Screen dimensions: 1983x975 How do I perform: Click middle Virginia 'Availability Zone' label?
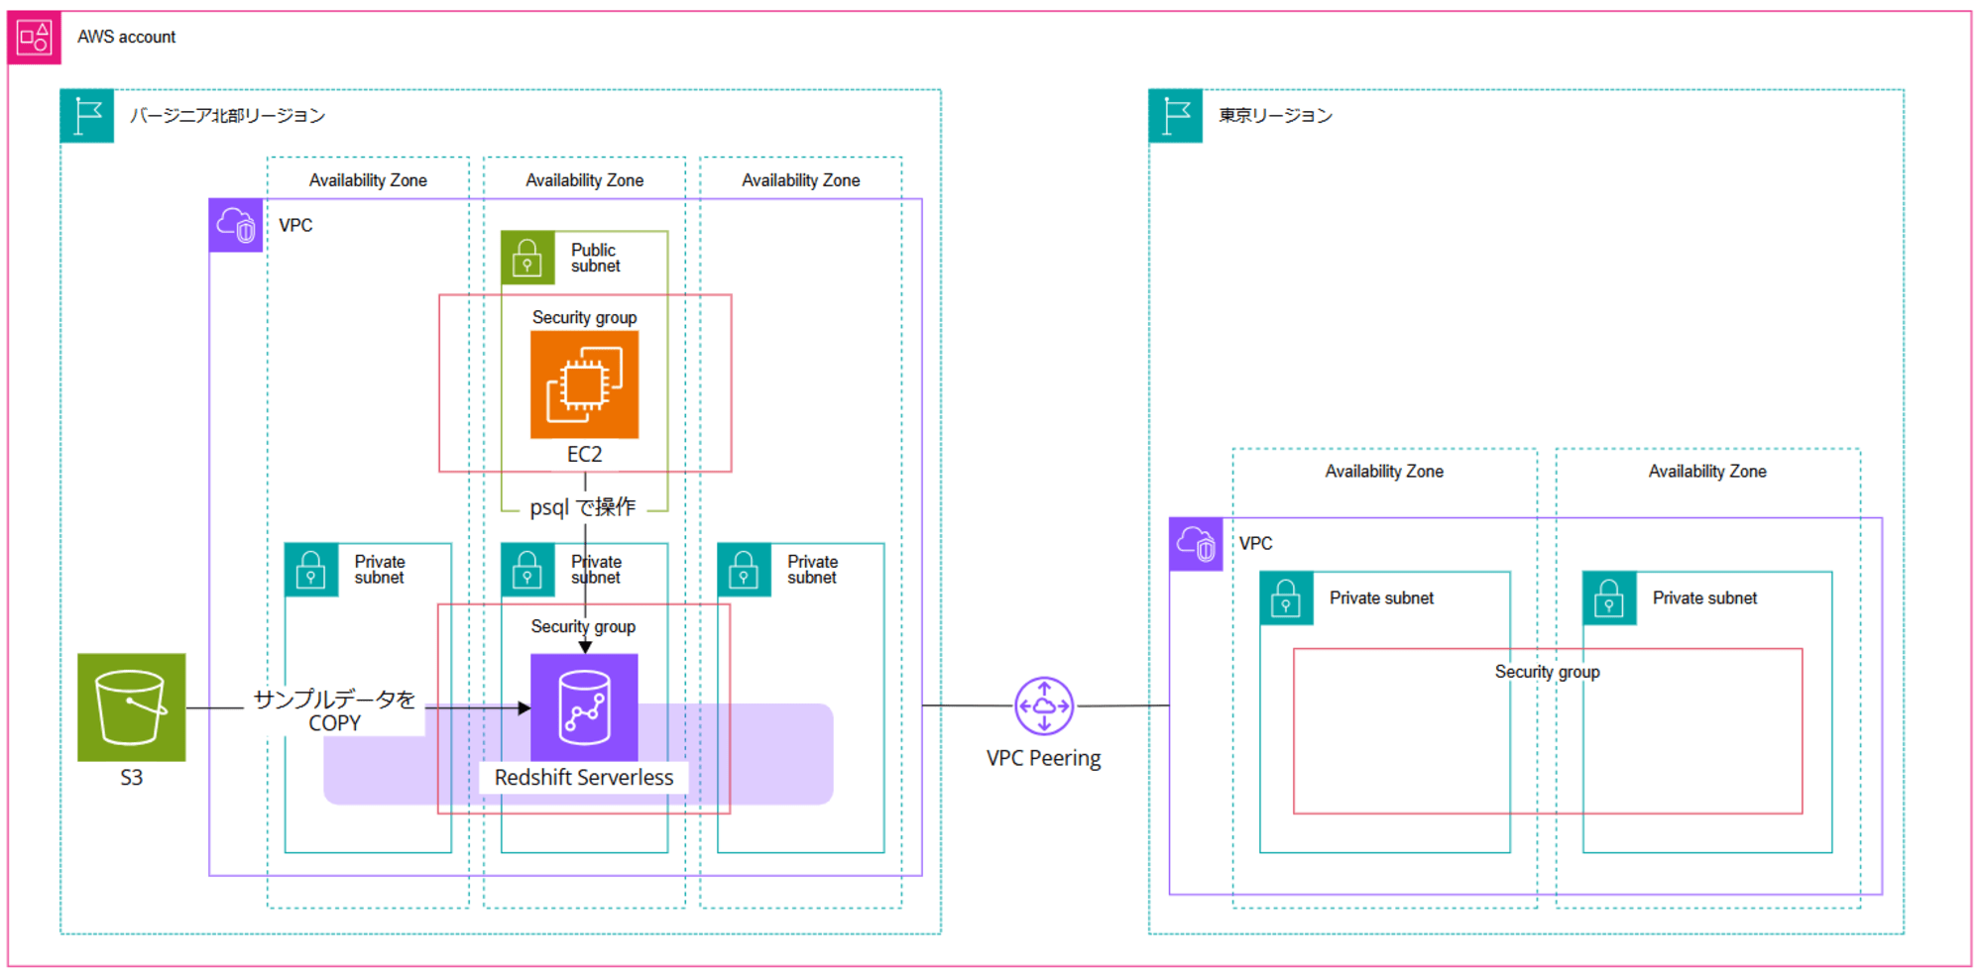pos(585,180)
